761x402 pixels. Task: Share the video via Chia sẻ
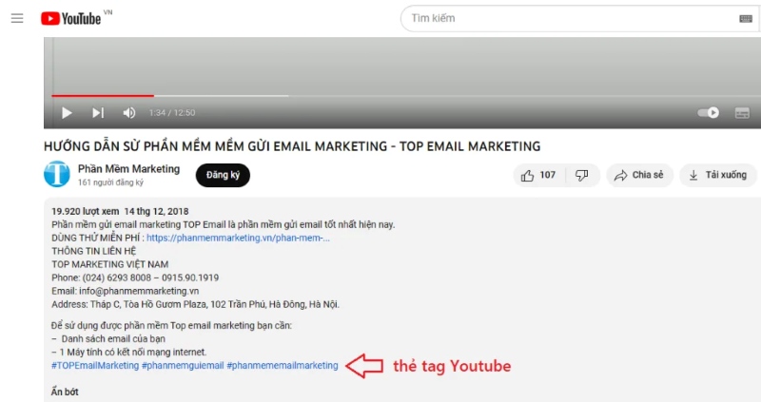pos(639,175)
